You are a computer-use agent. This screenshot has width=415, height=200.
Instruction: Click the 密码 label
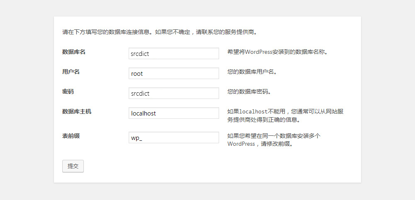[x=68, y=92]
